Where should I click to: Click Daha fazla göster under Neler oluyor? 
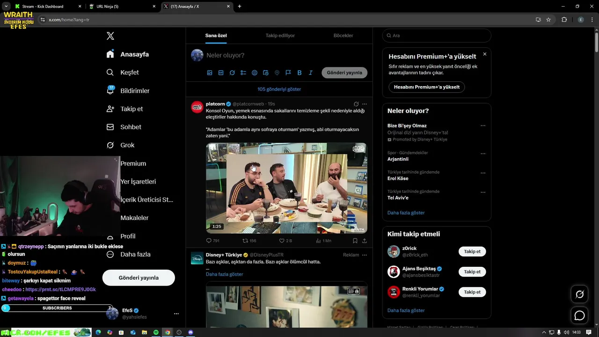(406, 212)
